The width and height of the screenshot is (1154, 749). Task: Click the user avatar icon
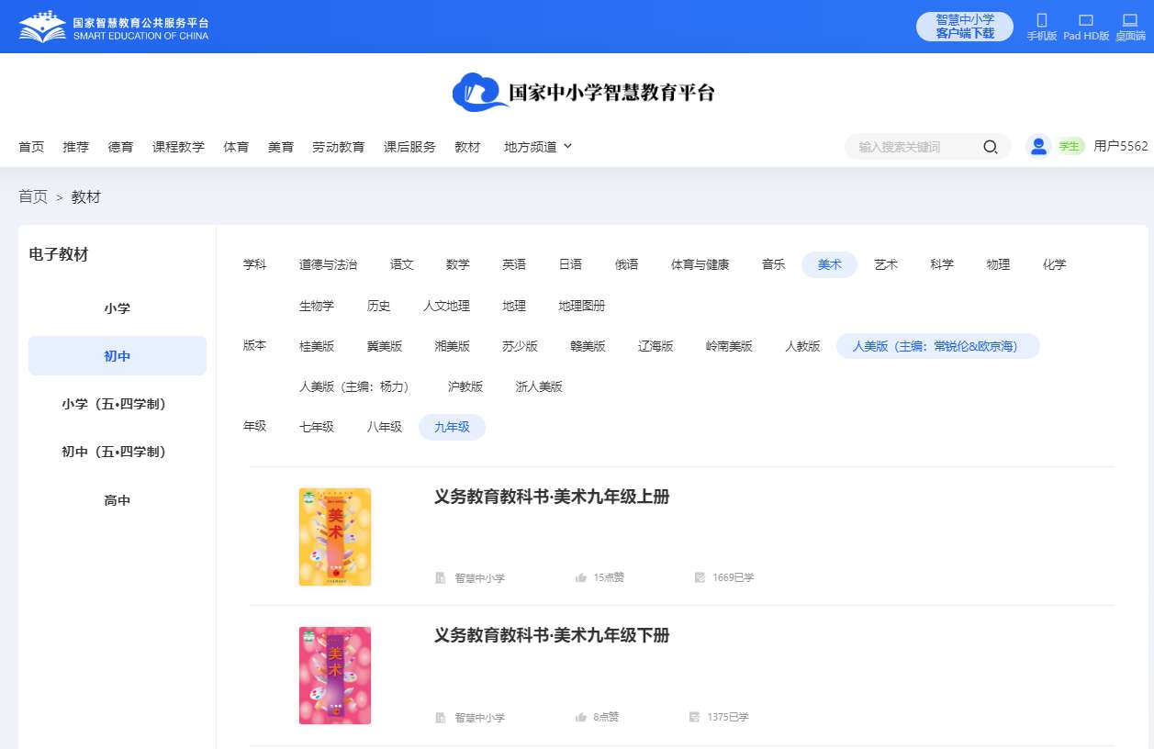pyautogui.click(x=1038, y=146)
